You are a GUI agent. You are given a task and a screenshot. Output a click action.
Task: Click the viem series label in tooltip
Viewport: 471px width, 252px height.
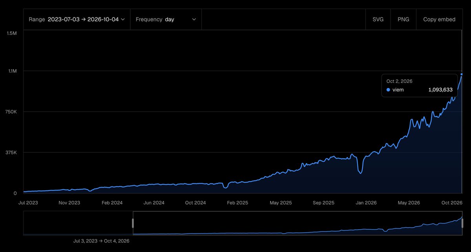point(398,90)
